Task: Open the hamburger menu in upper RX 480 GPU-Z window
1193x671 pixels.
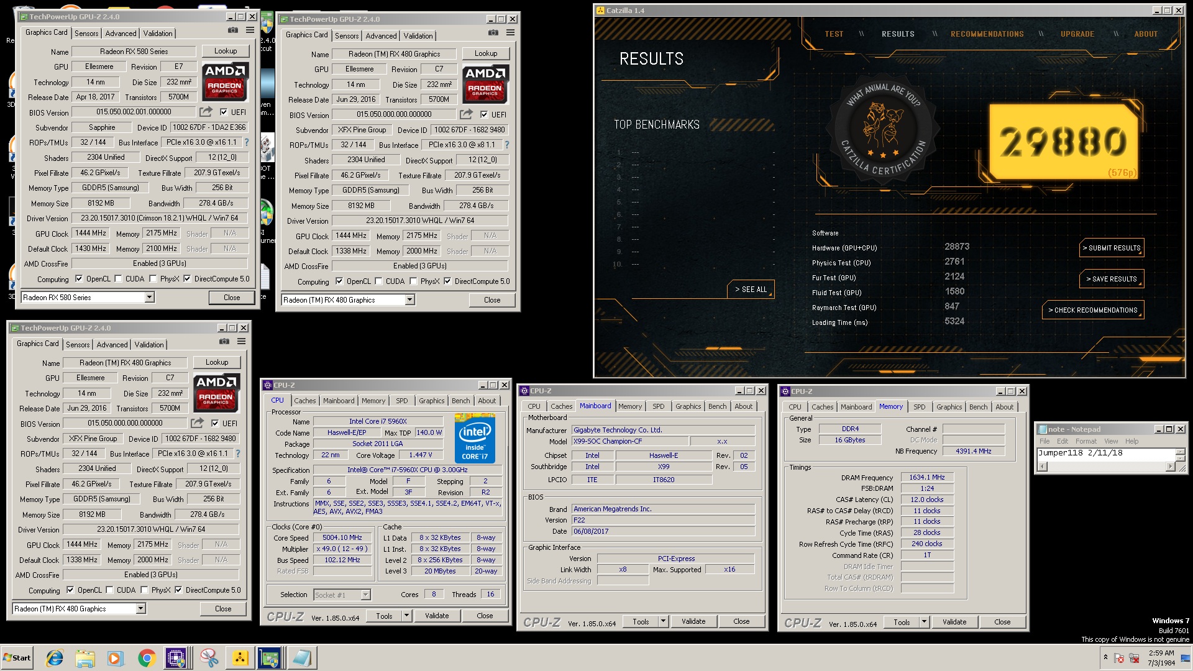Action: point(510,33)
